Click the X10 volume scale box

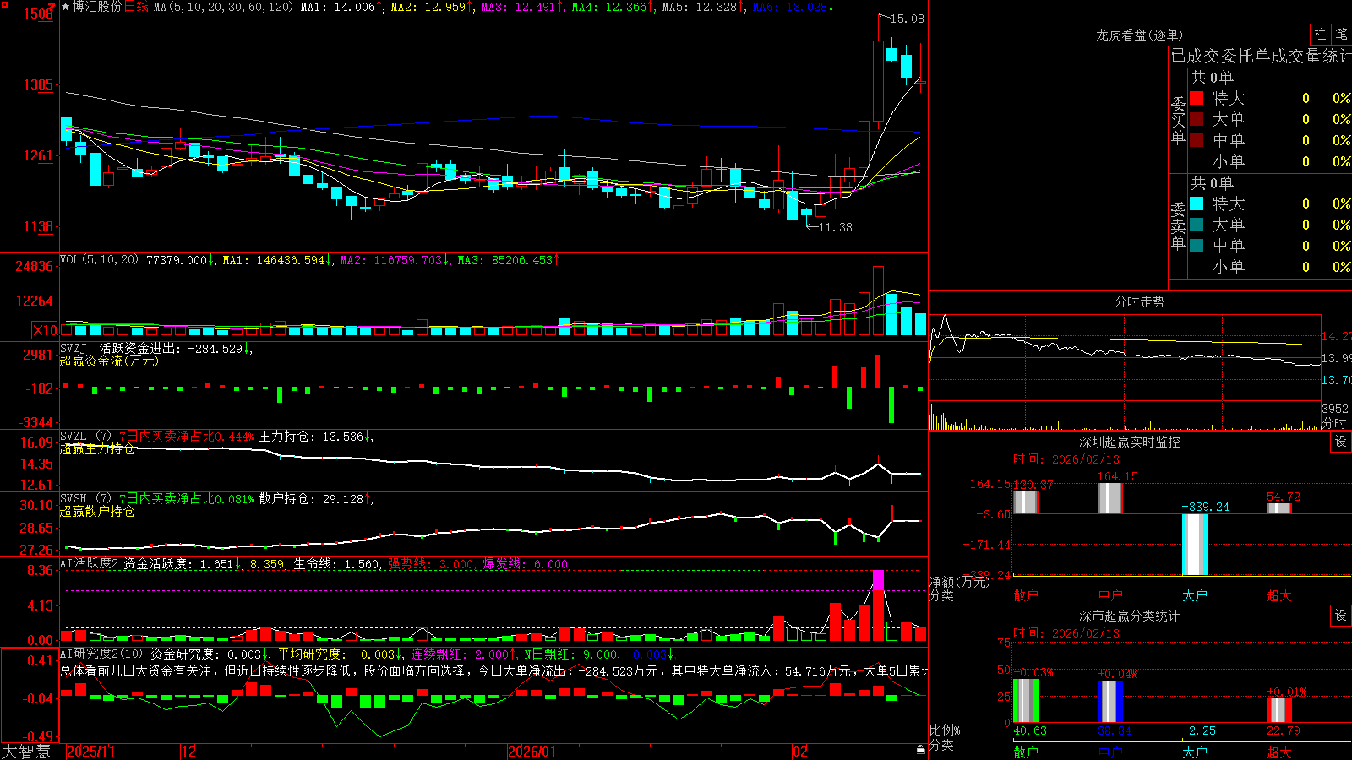[x=45, y=330]
